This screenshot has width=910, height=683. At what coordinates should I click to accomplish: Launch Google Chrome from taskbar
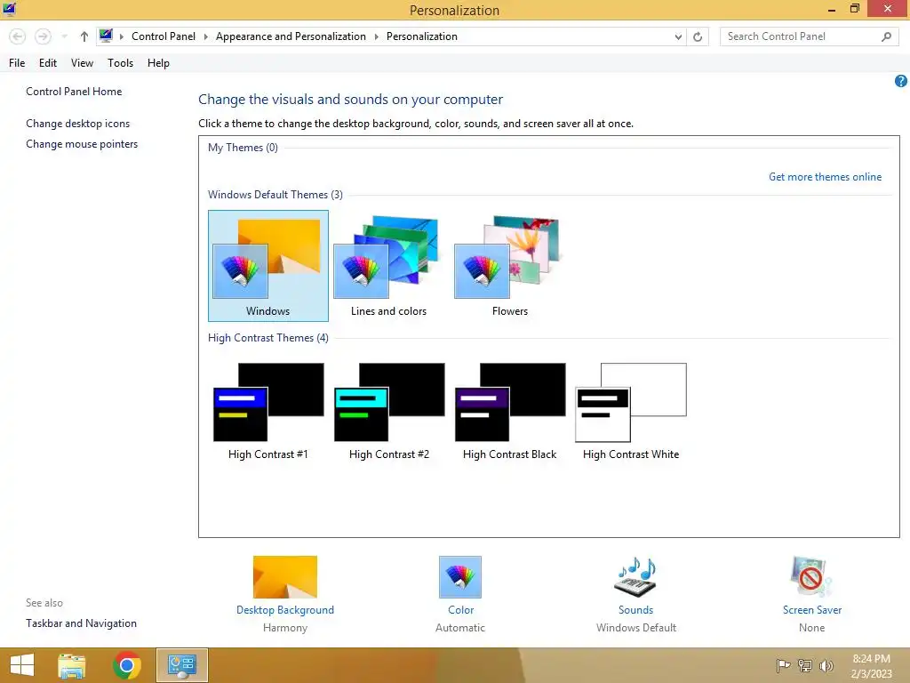(126, 665)
